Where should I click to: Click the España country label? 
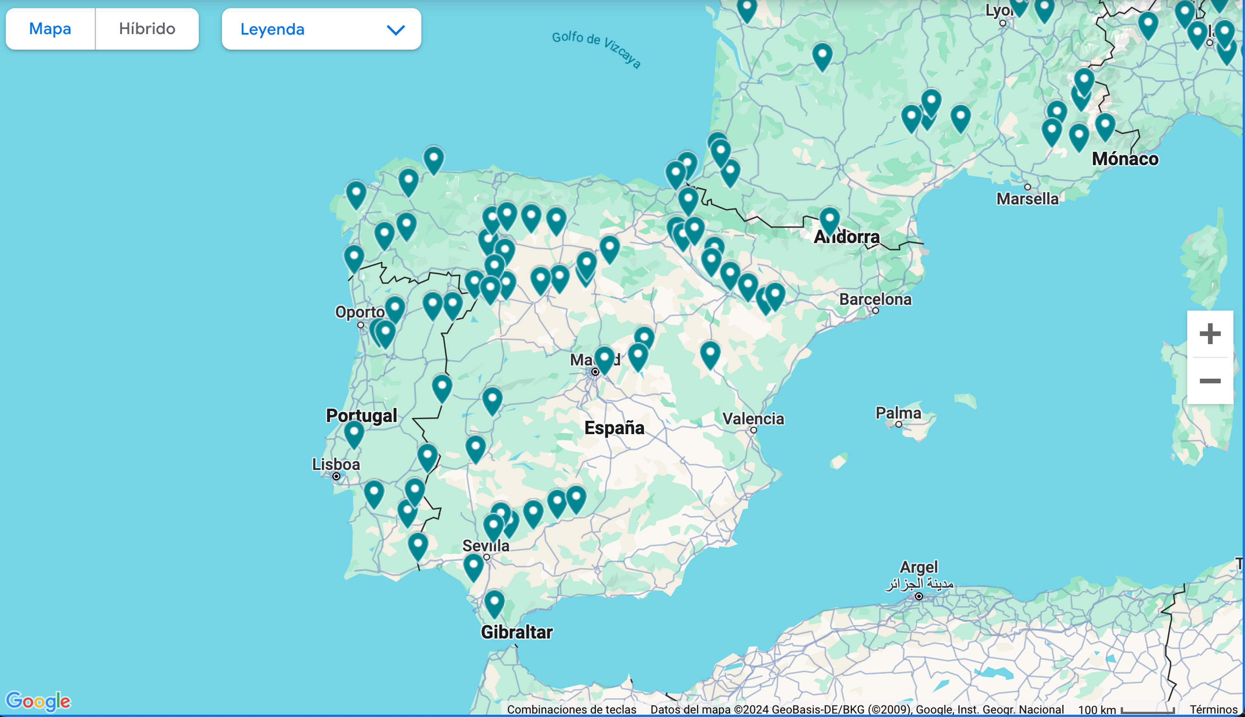[x=614, y=427]
